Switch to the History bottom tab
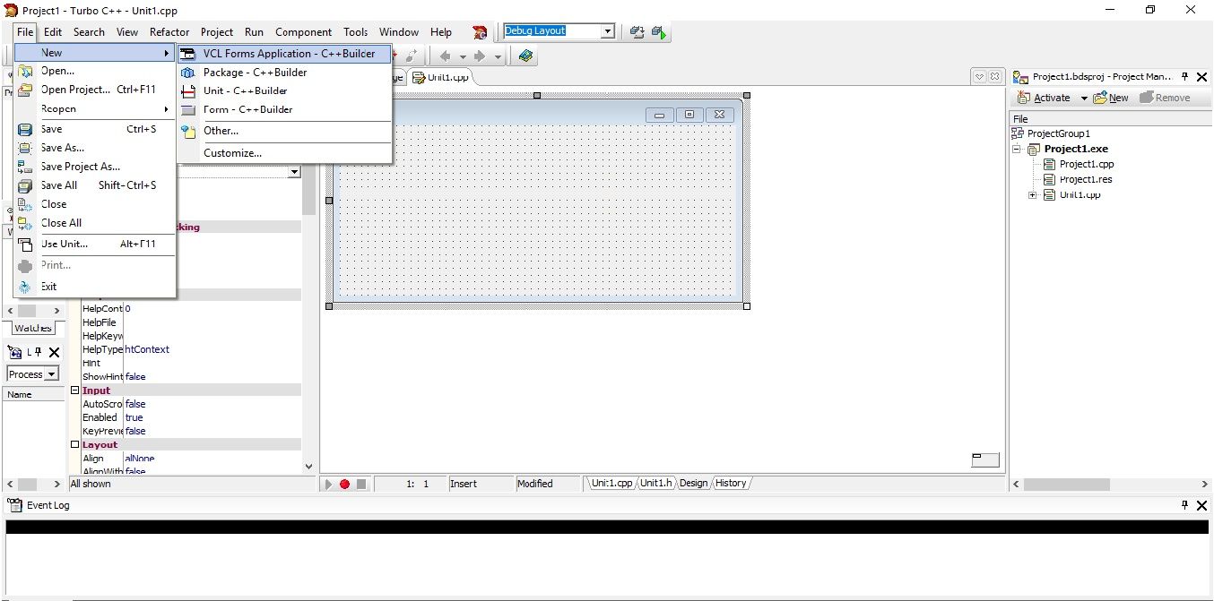1214x601 pixels. point(731,484)
